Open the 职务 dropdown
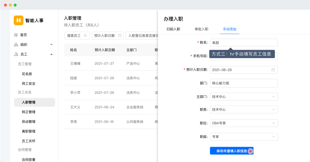This screenshot has height=162, width=310. pyautogui.click(x=244, y=109)
